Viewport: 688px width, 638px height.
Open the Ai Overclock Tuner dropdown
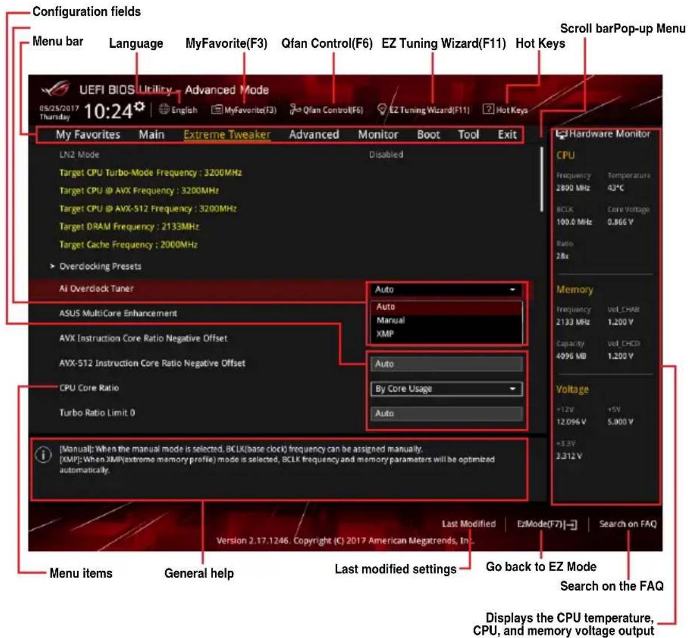(446, 289)
